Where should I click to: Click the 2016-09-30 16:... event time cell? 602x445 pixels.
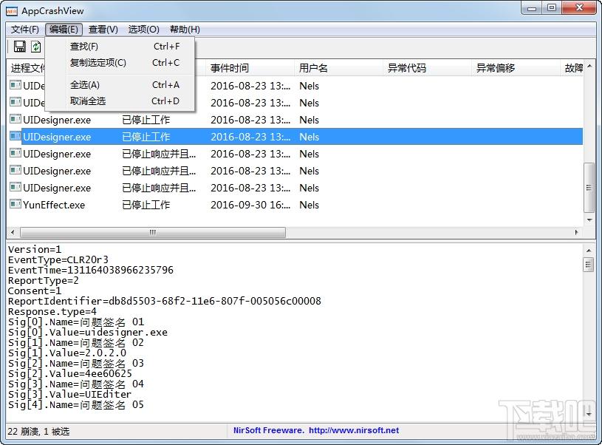click(250, 205)
